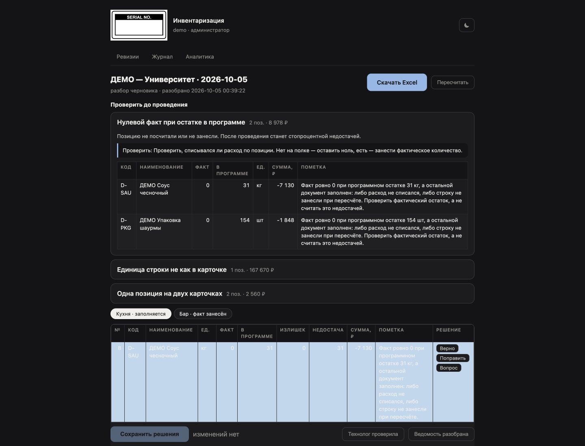585x446 pixels.
Task: Click the Проверить до проведения heading
Action: click(149, 105)
